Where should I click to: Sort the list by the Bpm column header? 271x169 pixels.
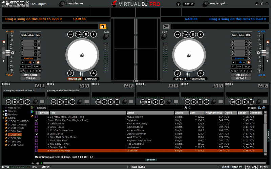[197, 113]
